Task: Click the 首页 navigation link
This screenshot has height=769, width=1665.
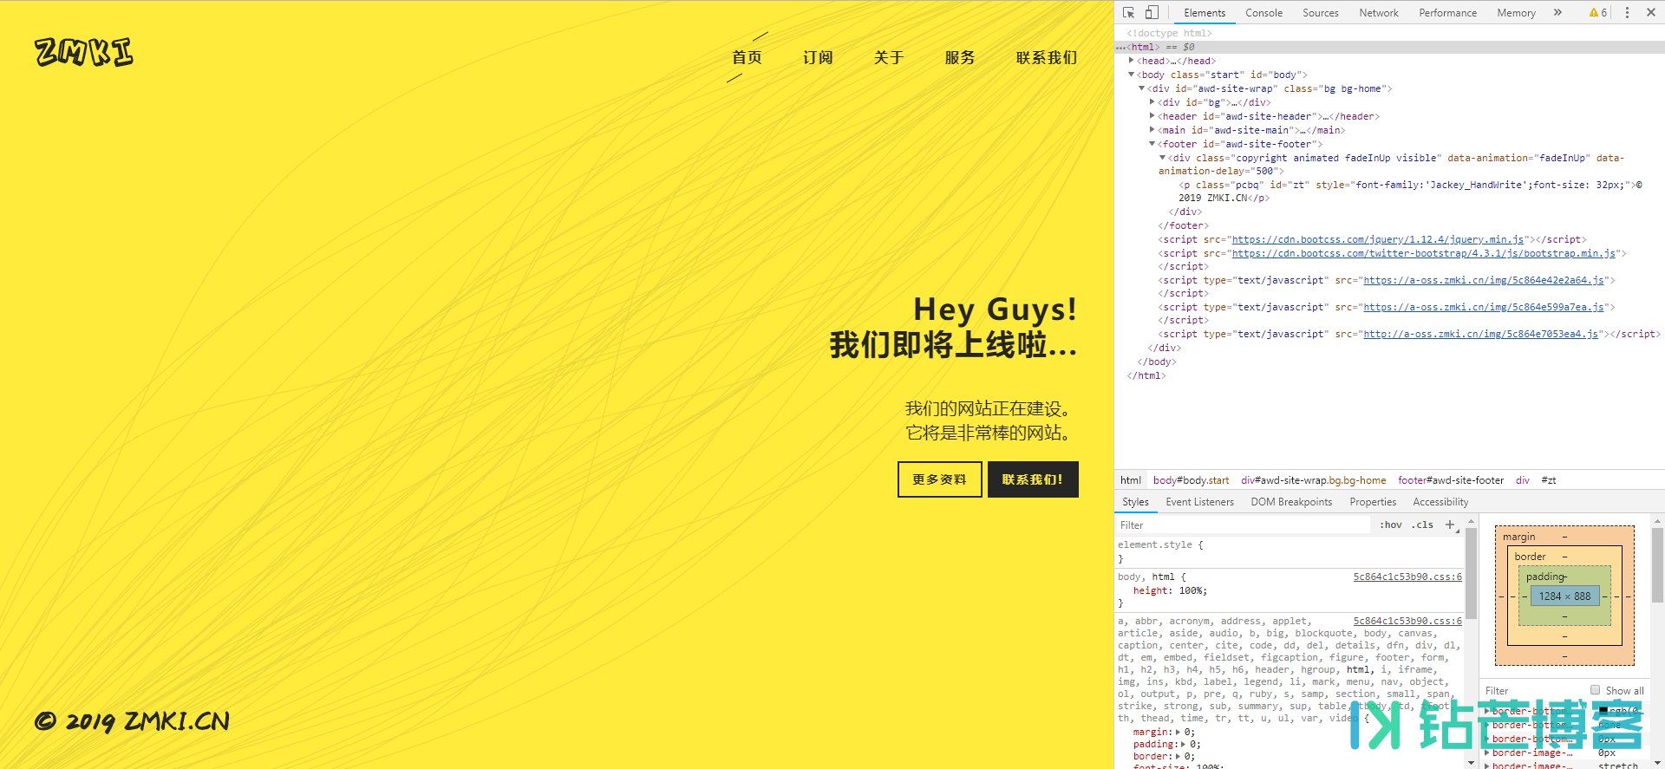Action: point(747,57)
